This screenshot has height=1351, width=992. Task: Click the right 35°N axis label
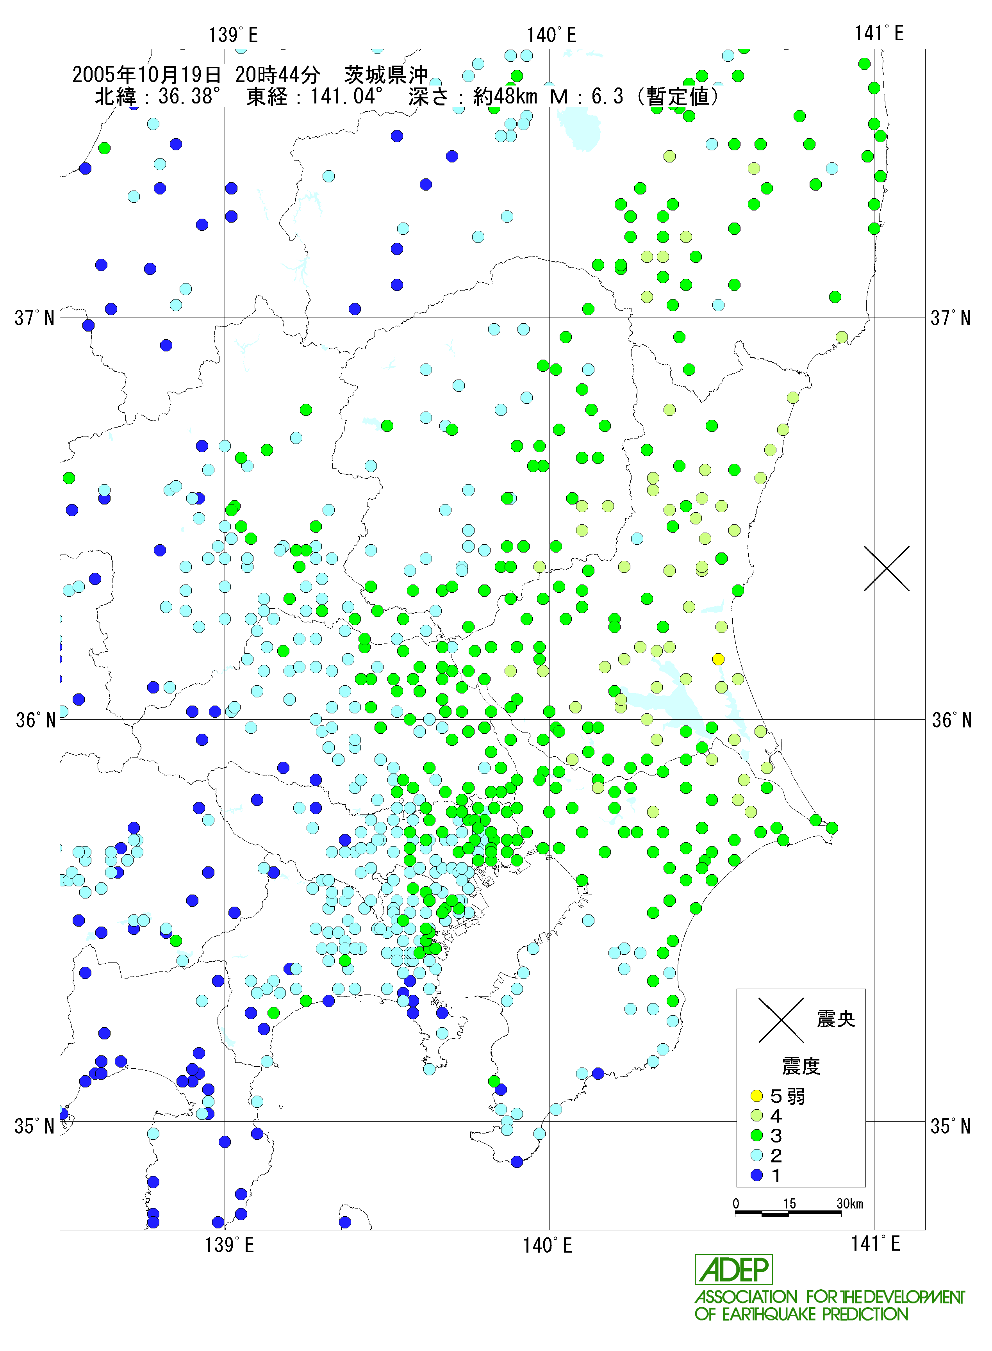pyautogui.click(x=951, y=1126)
